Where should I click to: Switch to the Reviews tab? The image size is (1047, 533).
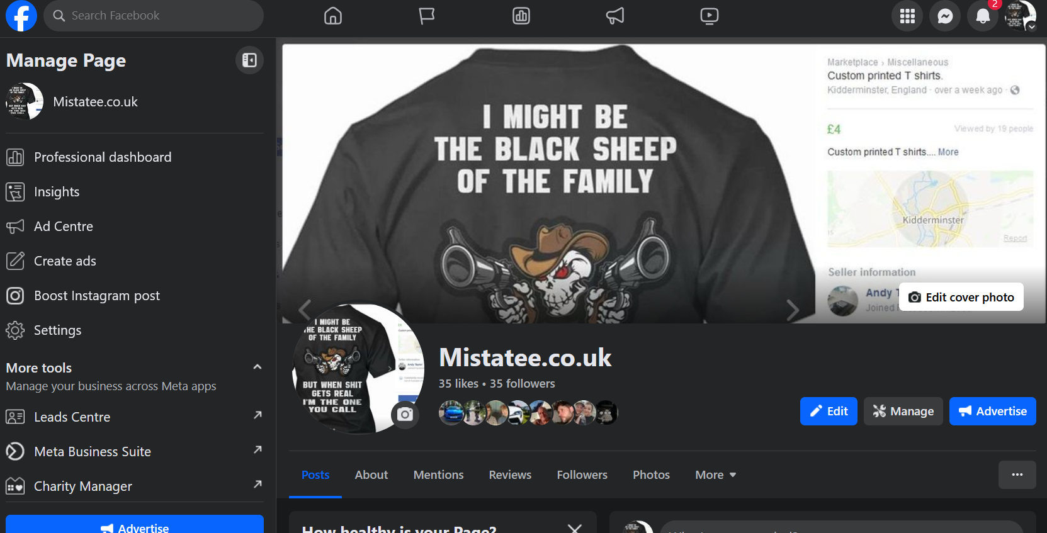coord(510,475)
